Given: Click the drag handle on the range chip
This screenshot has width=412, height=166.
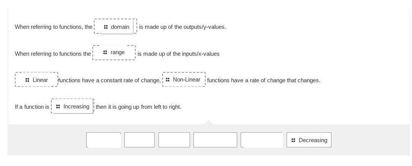Looking at the screenshot, I should tap(105, 52).
